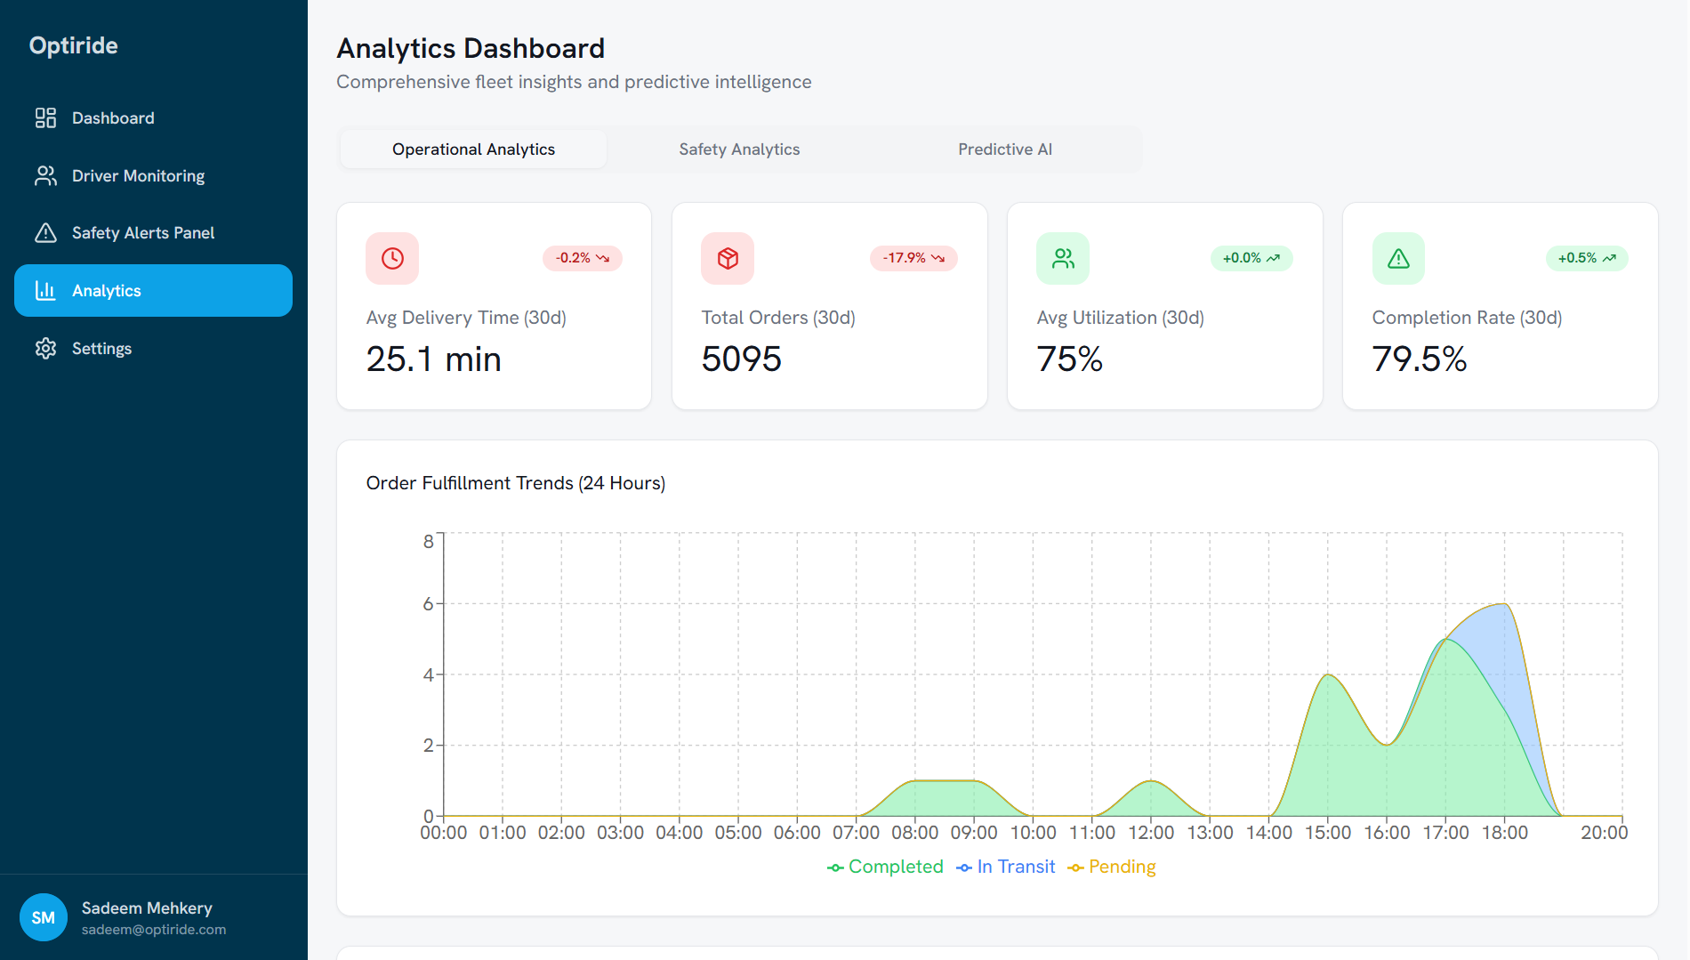This screenshot has height=960, width=1690.
Task: Click the Dashboard grid icon in sidebar
Action: [x=45, y=117]
